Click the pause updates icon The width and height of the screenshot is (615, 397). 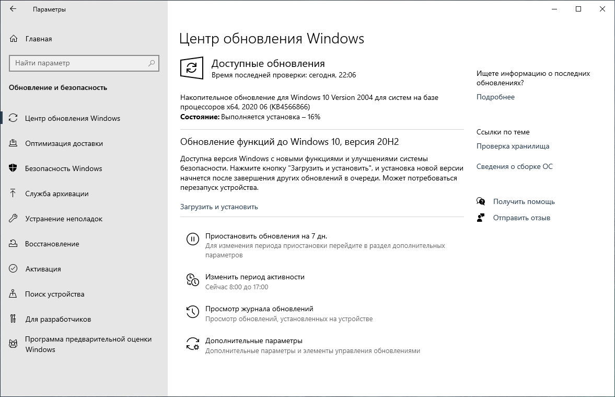(192, 240)
